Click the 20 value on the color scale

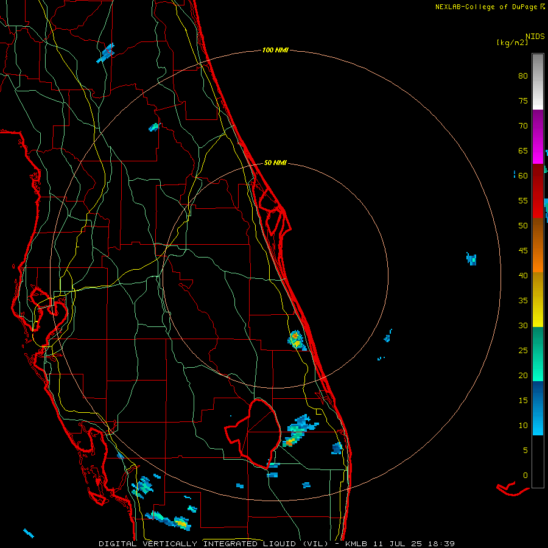[x=523, y=376]
